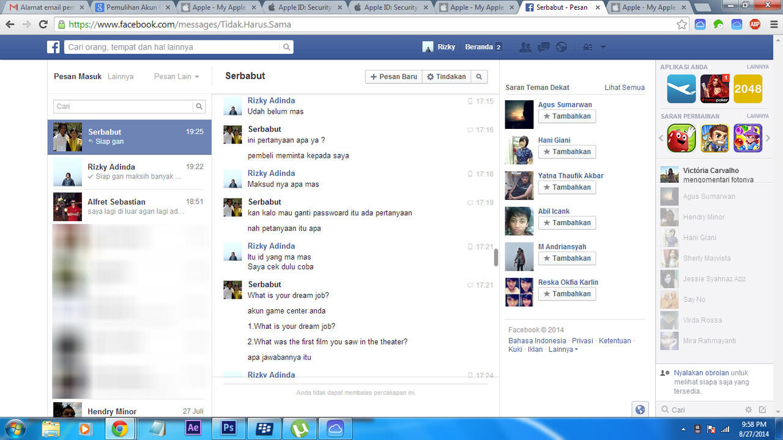Click the new chat message compose icon
Viewport: 783px width, 440px height.
762,409
